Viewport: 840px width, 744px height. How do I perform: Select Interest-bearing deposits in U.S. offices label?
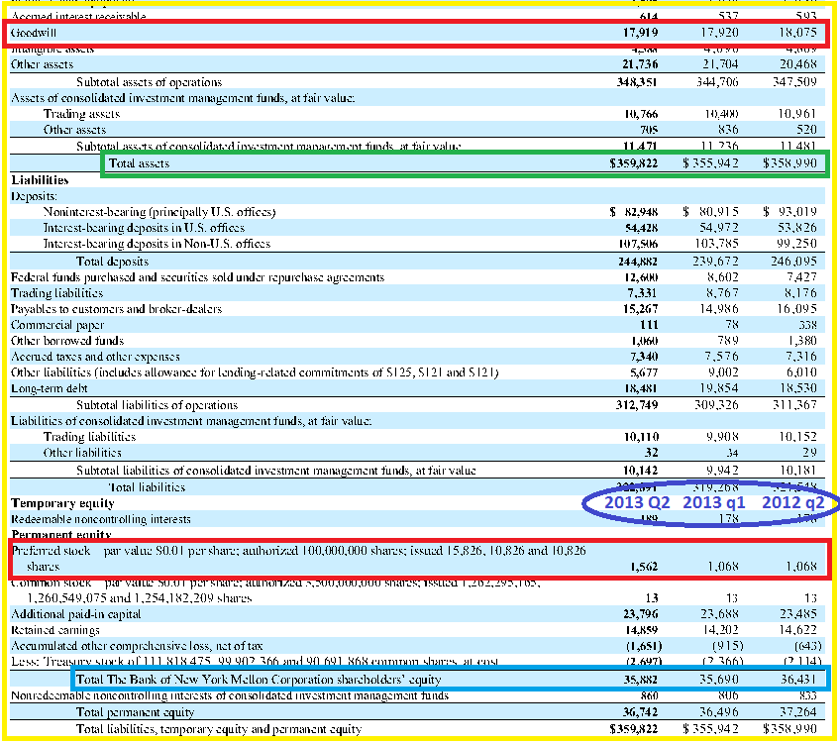click(x=144, y=228)
